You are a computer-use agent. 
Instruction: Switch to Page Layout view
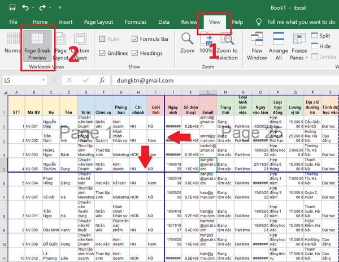61,46
